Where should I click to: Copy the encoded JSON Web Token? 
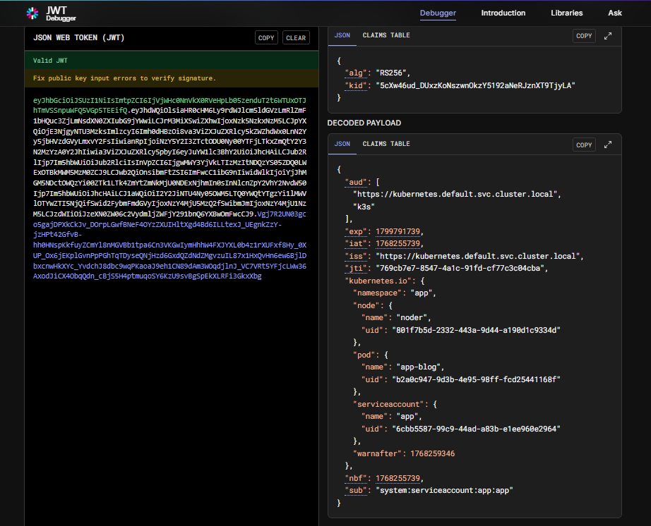pyautogui.click(x=267, y=38)
